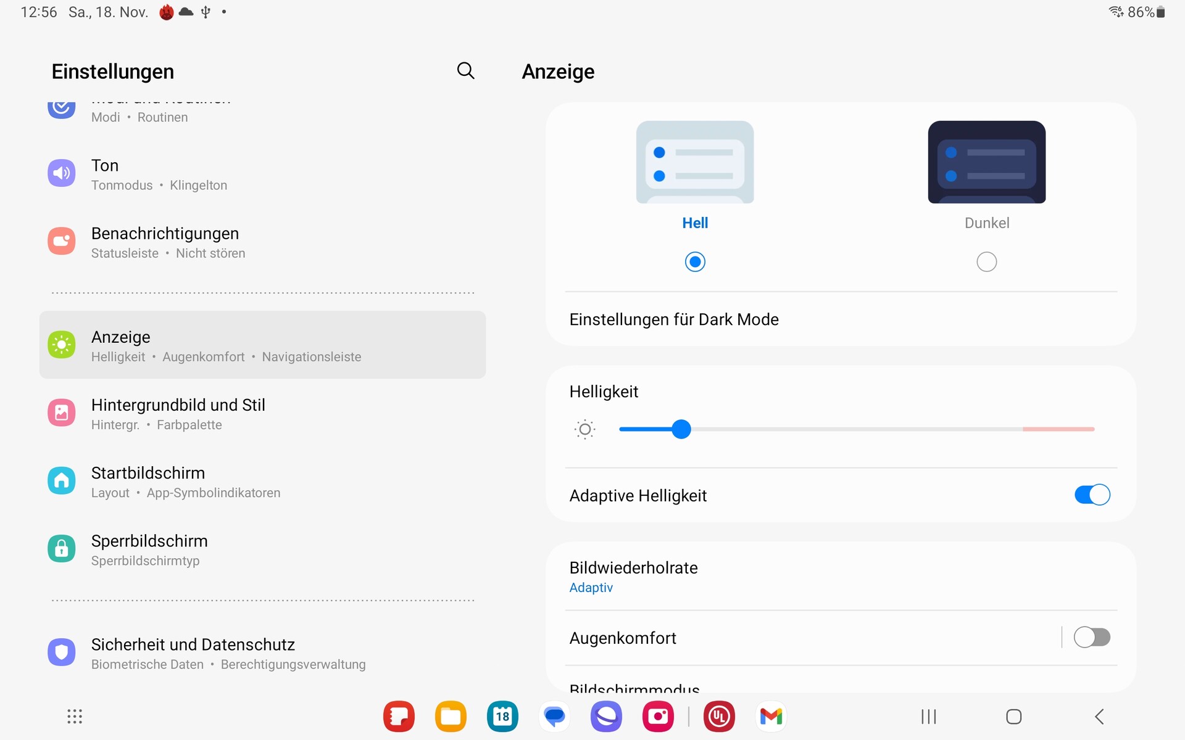
Task: Open Ton sound settings icon
Action: [62, 173]
